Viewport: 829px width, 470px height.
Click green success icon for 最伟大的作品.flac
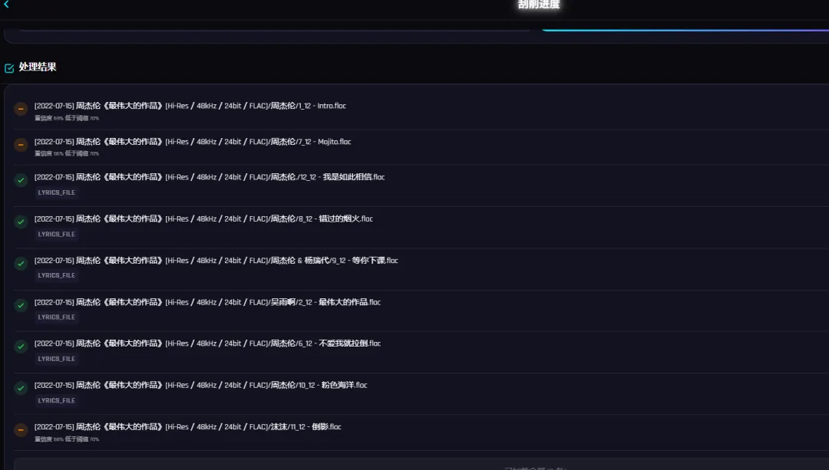tap(21, 305)
